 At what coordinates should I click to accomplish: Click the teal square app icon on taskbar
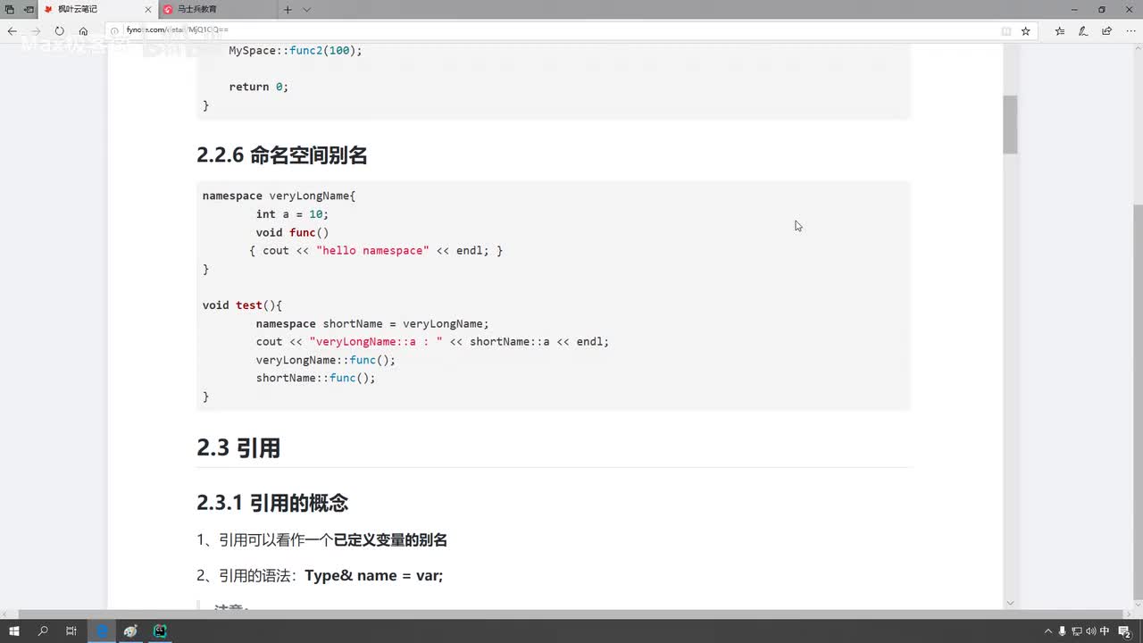point(160,630)
